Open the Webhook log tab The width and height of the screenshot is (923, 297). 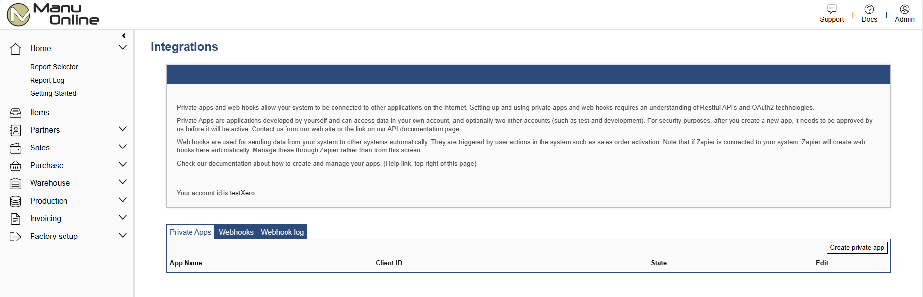point(282,232)
